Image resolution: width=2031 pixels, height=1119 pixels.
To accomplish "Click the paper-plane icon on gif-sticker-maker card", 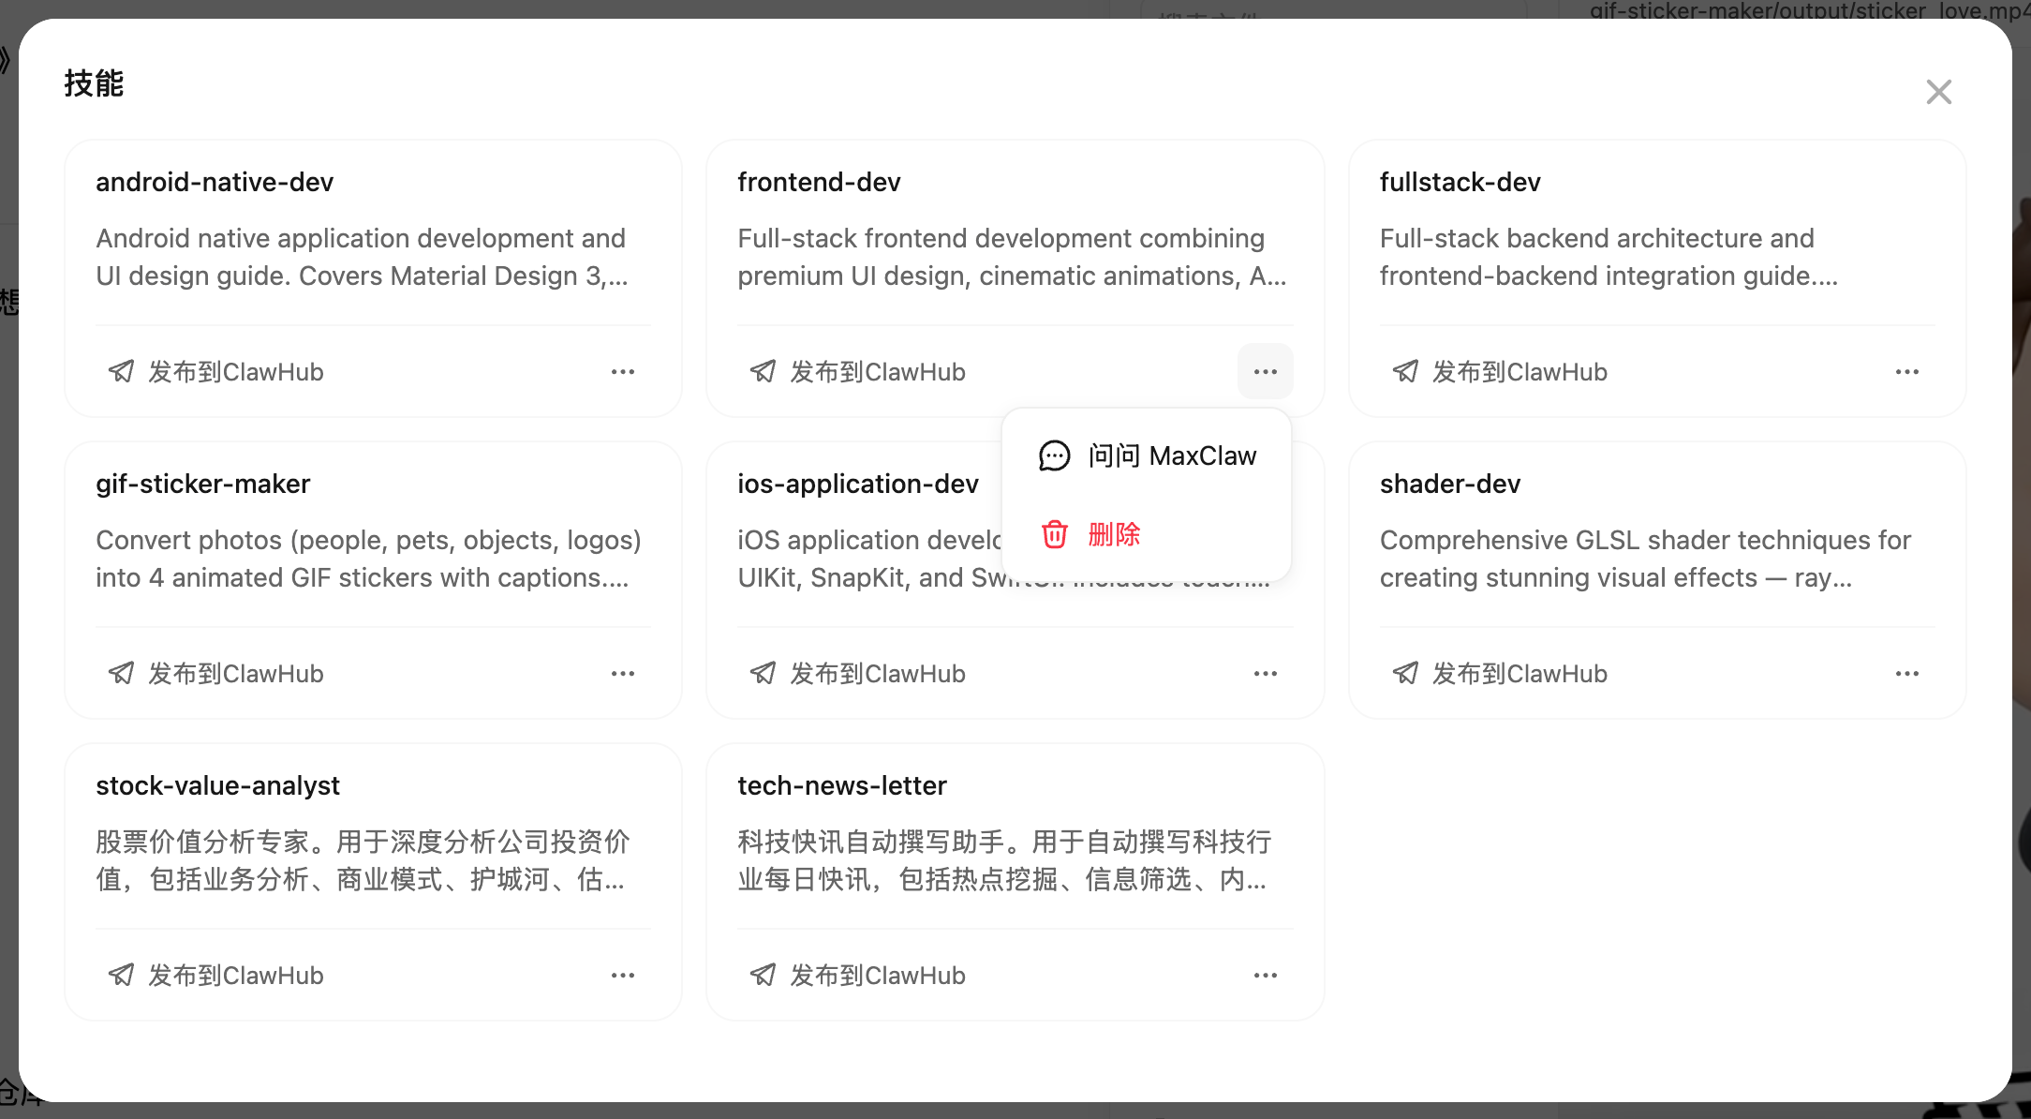I will (120, 673).
